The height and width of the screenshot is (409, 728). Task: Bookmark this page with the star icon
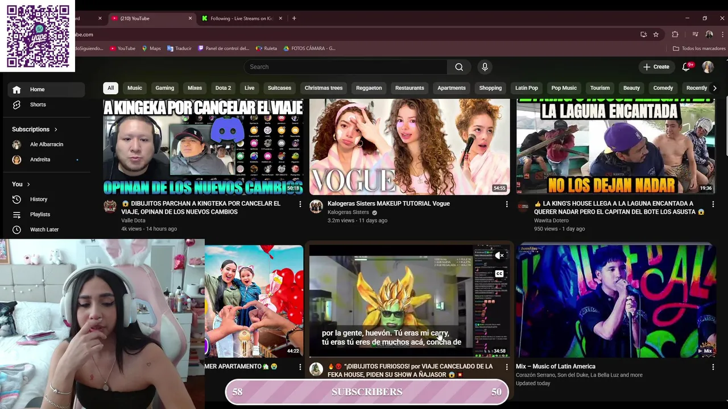point(656,35)
